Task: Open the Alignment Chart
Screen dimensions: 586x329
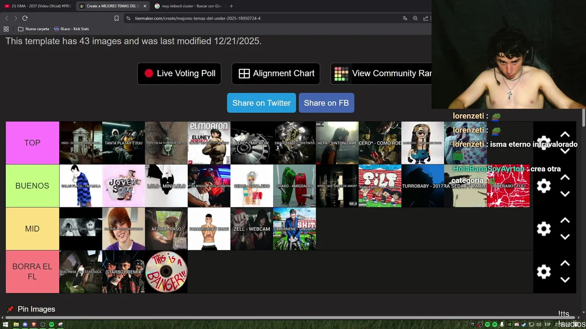Action: pos(276,74)
